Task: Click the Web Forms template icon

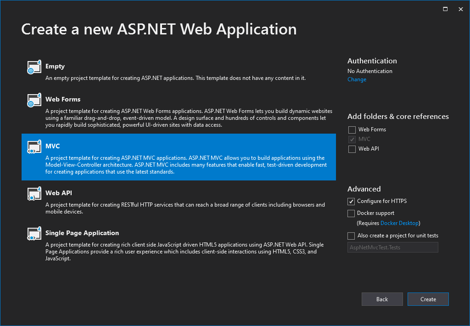Action: tap(34, 100)
